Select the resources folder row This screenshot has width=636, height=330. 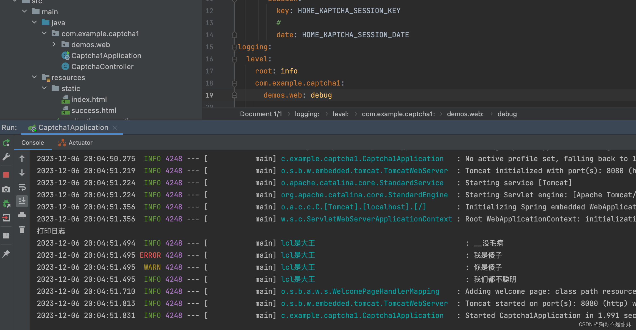(x=68, y=78)
